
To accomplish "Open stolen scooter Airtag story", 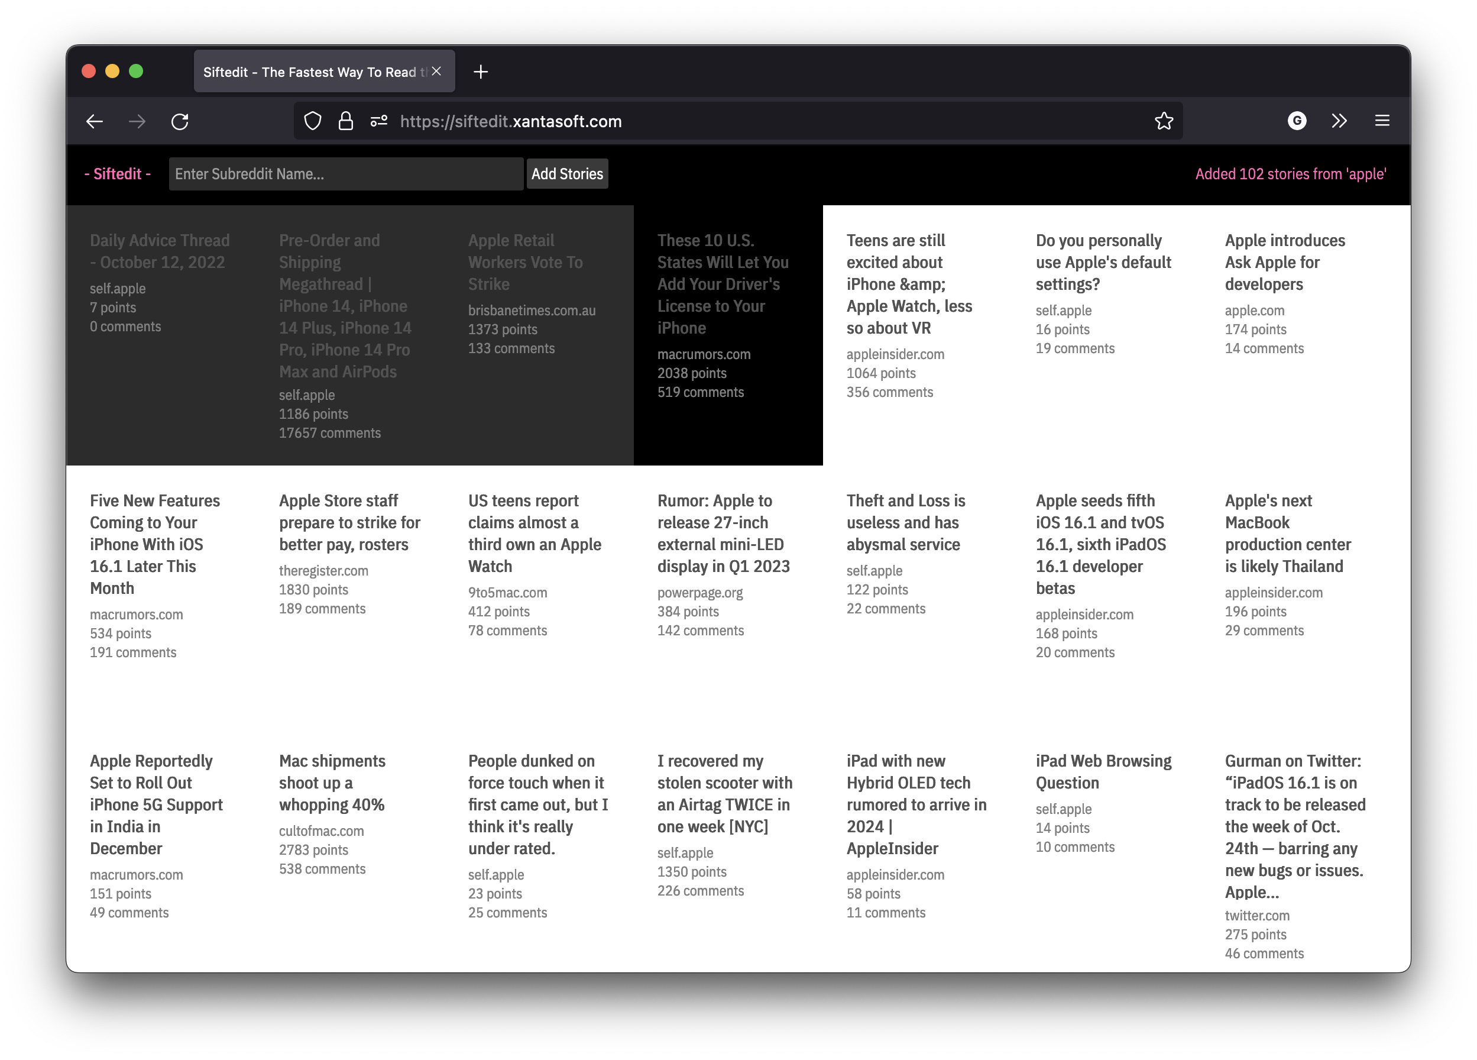I will (724, 794).
